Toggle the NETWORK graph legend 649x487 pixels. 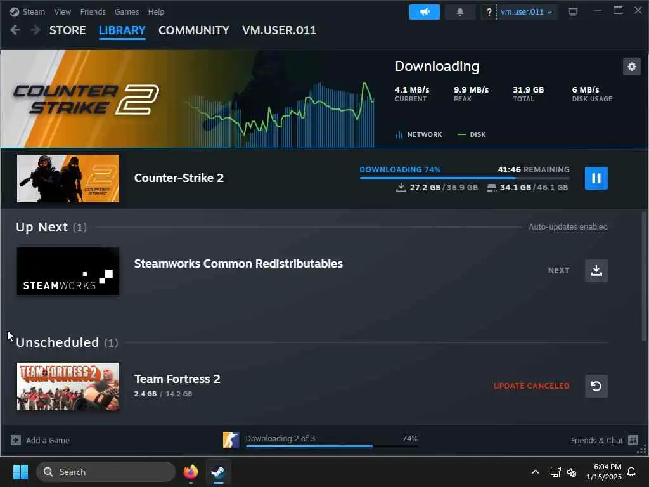pos(419,134)
